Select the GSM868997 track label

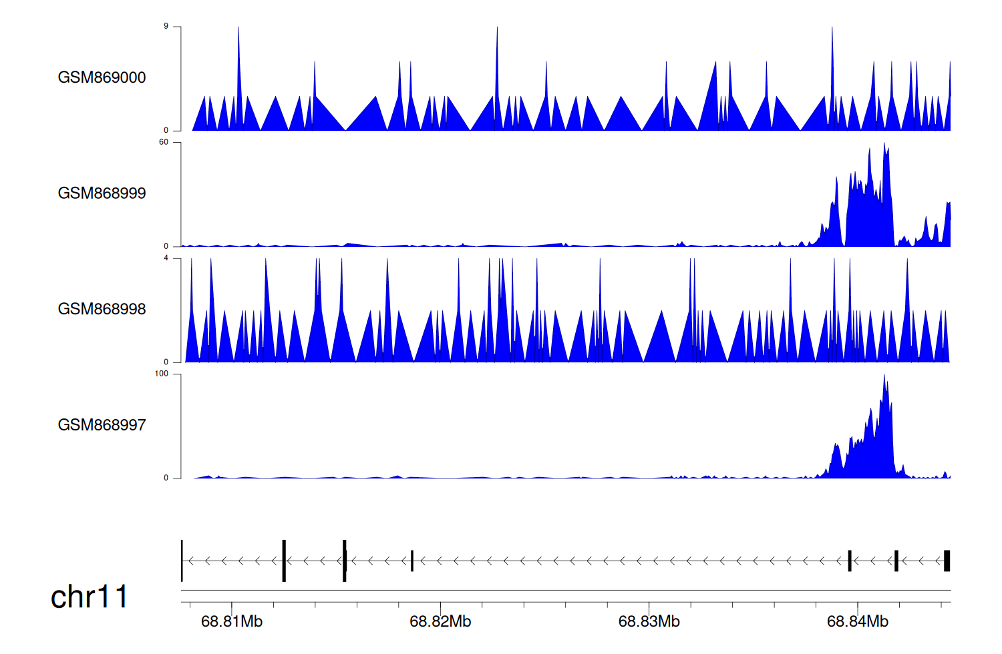102,425
